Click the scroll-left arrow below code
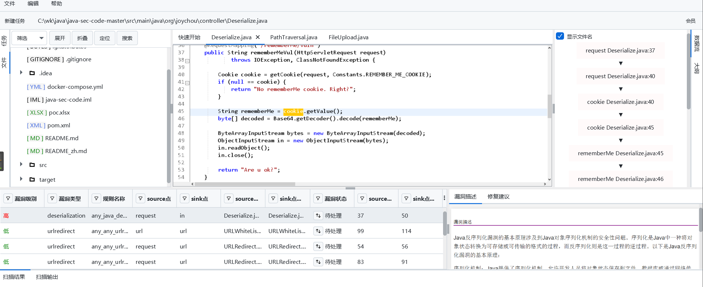703x287 pixels. click(192, 184)
